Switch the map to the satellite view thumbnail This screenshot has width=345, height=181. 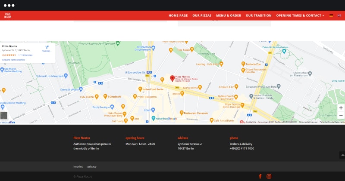click(x=4, y=115)
